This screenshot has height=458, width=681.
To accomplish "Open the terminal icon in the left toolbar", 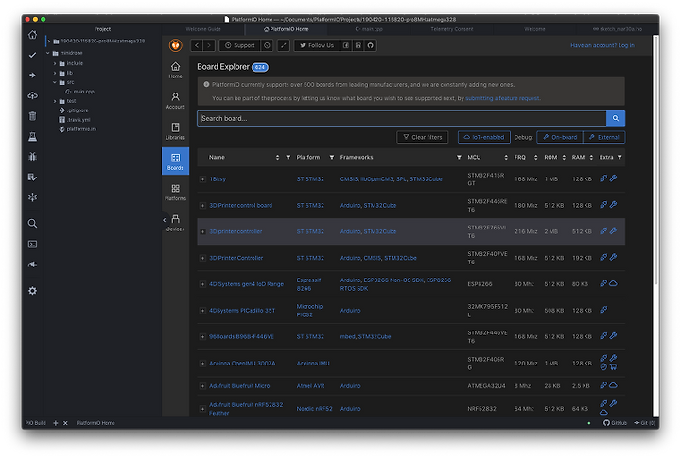I will coord(32,245).
